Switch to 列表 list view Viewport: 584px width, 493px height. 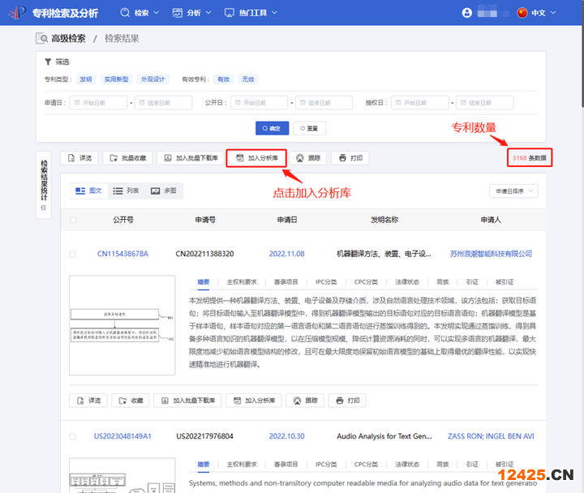126,191
